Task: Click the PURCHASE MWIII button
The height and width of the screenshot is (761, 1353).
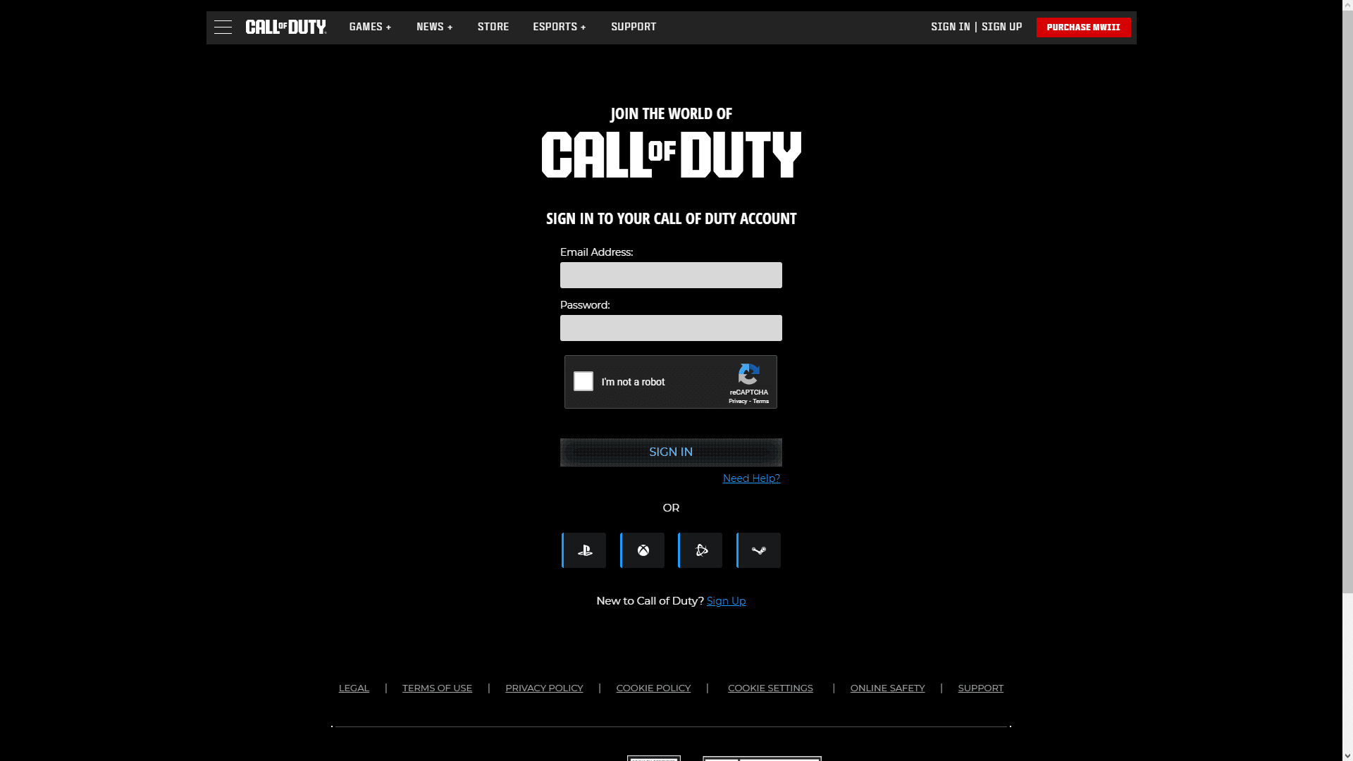Action: [1083, 27]
